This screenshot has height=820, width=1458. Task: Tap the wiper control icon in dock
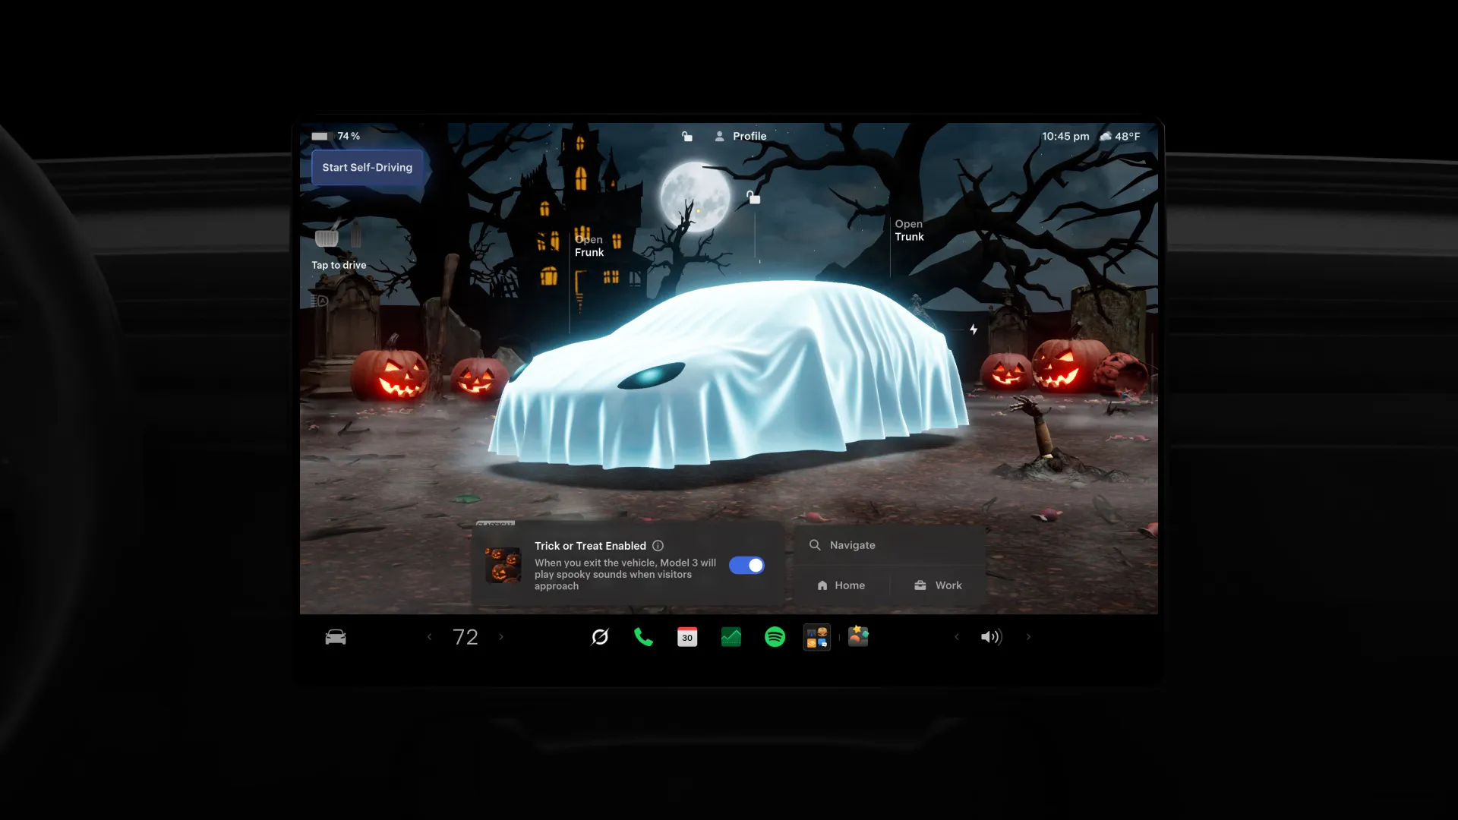[x=600, y=637]
